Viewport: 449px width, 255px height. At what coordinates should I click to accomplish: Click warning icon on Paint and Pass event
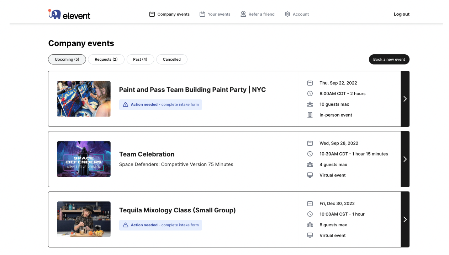point(125,105)
